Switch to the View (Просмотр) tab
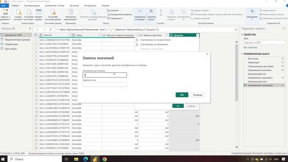The height and width of the screenshot is (162, 288). click(74, 6)
